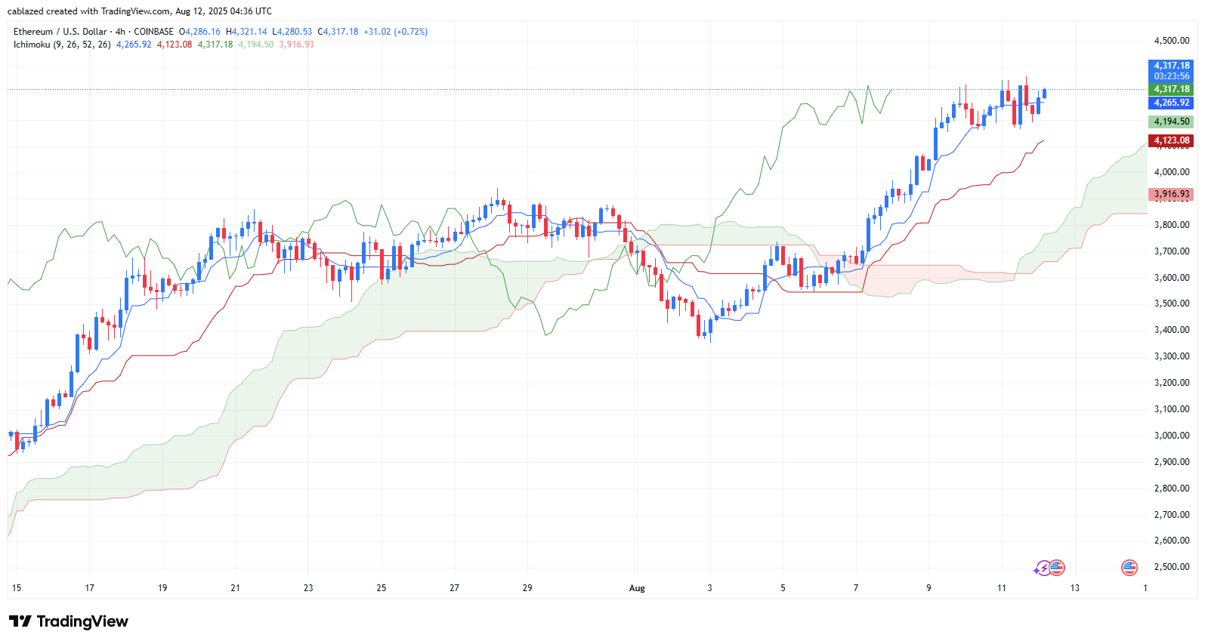
Task: Click the US flag economic event icon beside the lightning icon
Action: (x=1057, y=568)
